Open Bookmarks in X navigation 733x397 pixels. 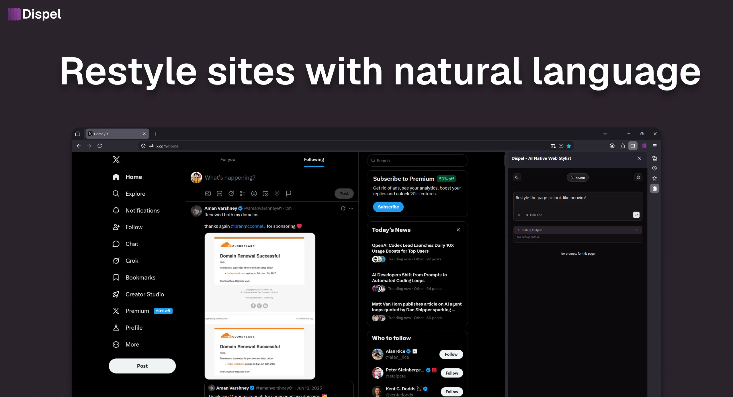(x=134, y=278)
